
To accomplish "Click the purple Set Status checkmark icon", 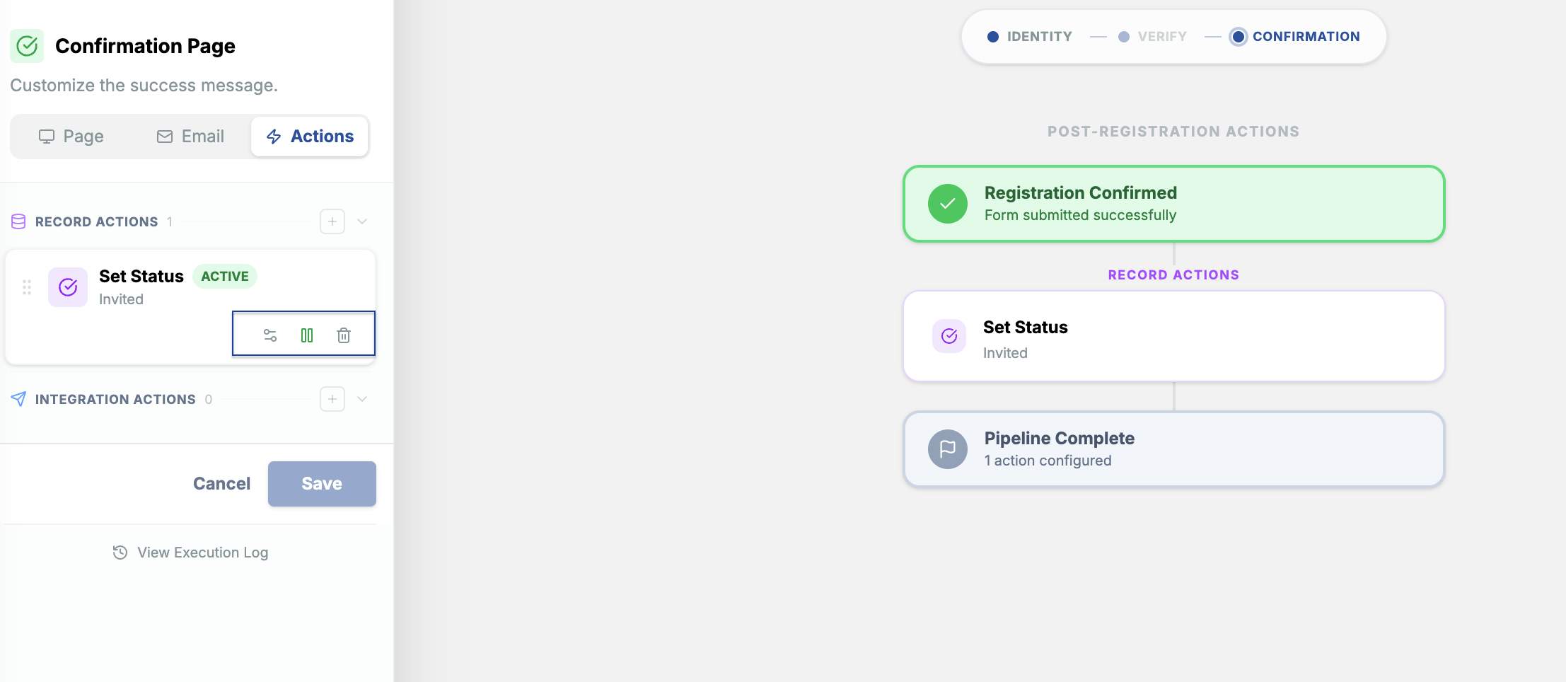I will click(x=68, y=287).
